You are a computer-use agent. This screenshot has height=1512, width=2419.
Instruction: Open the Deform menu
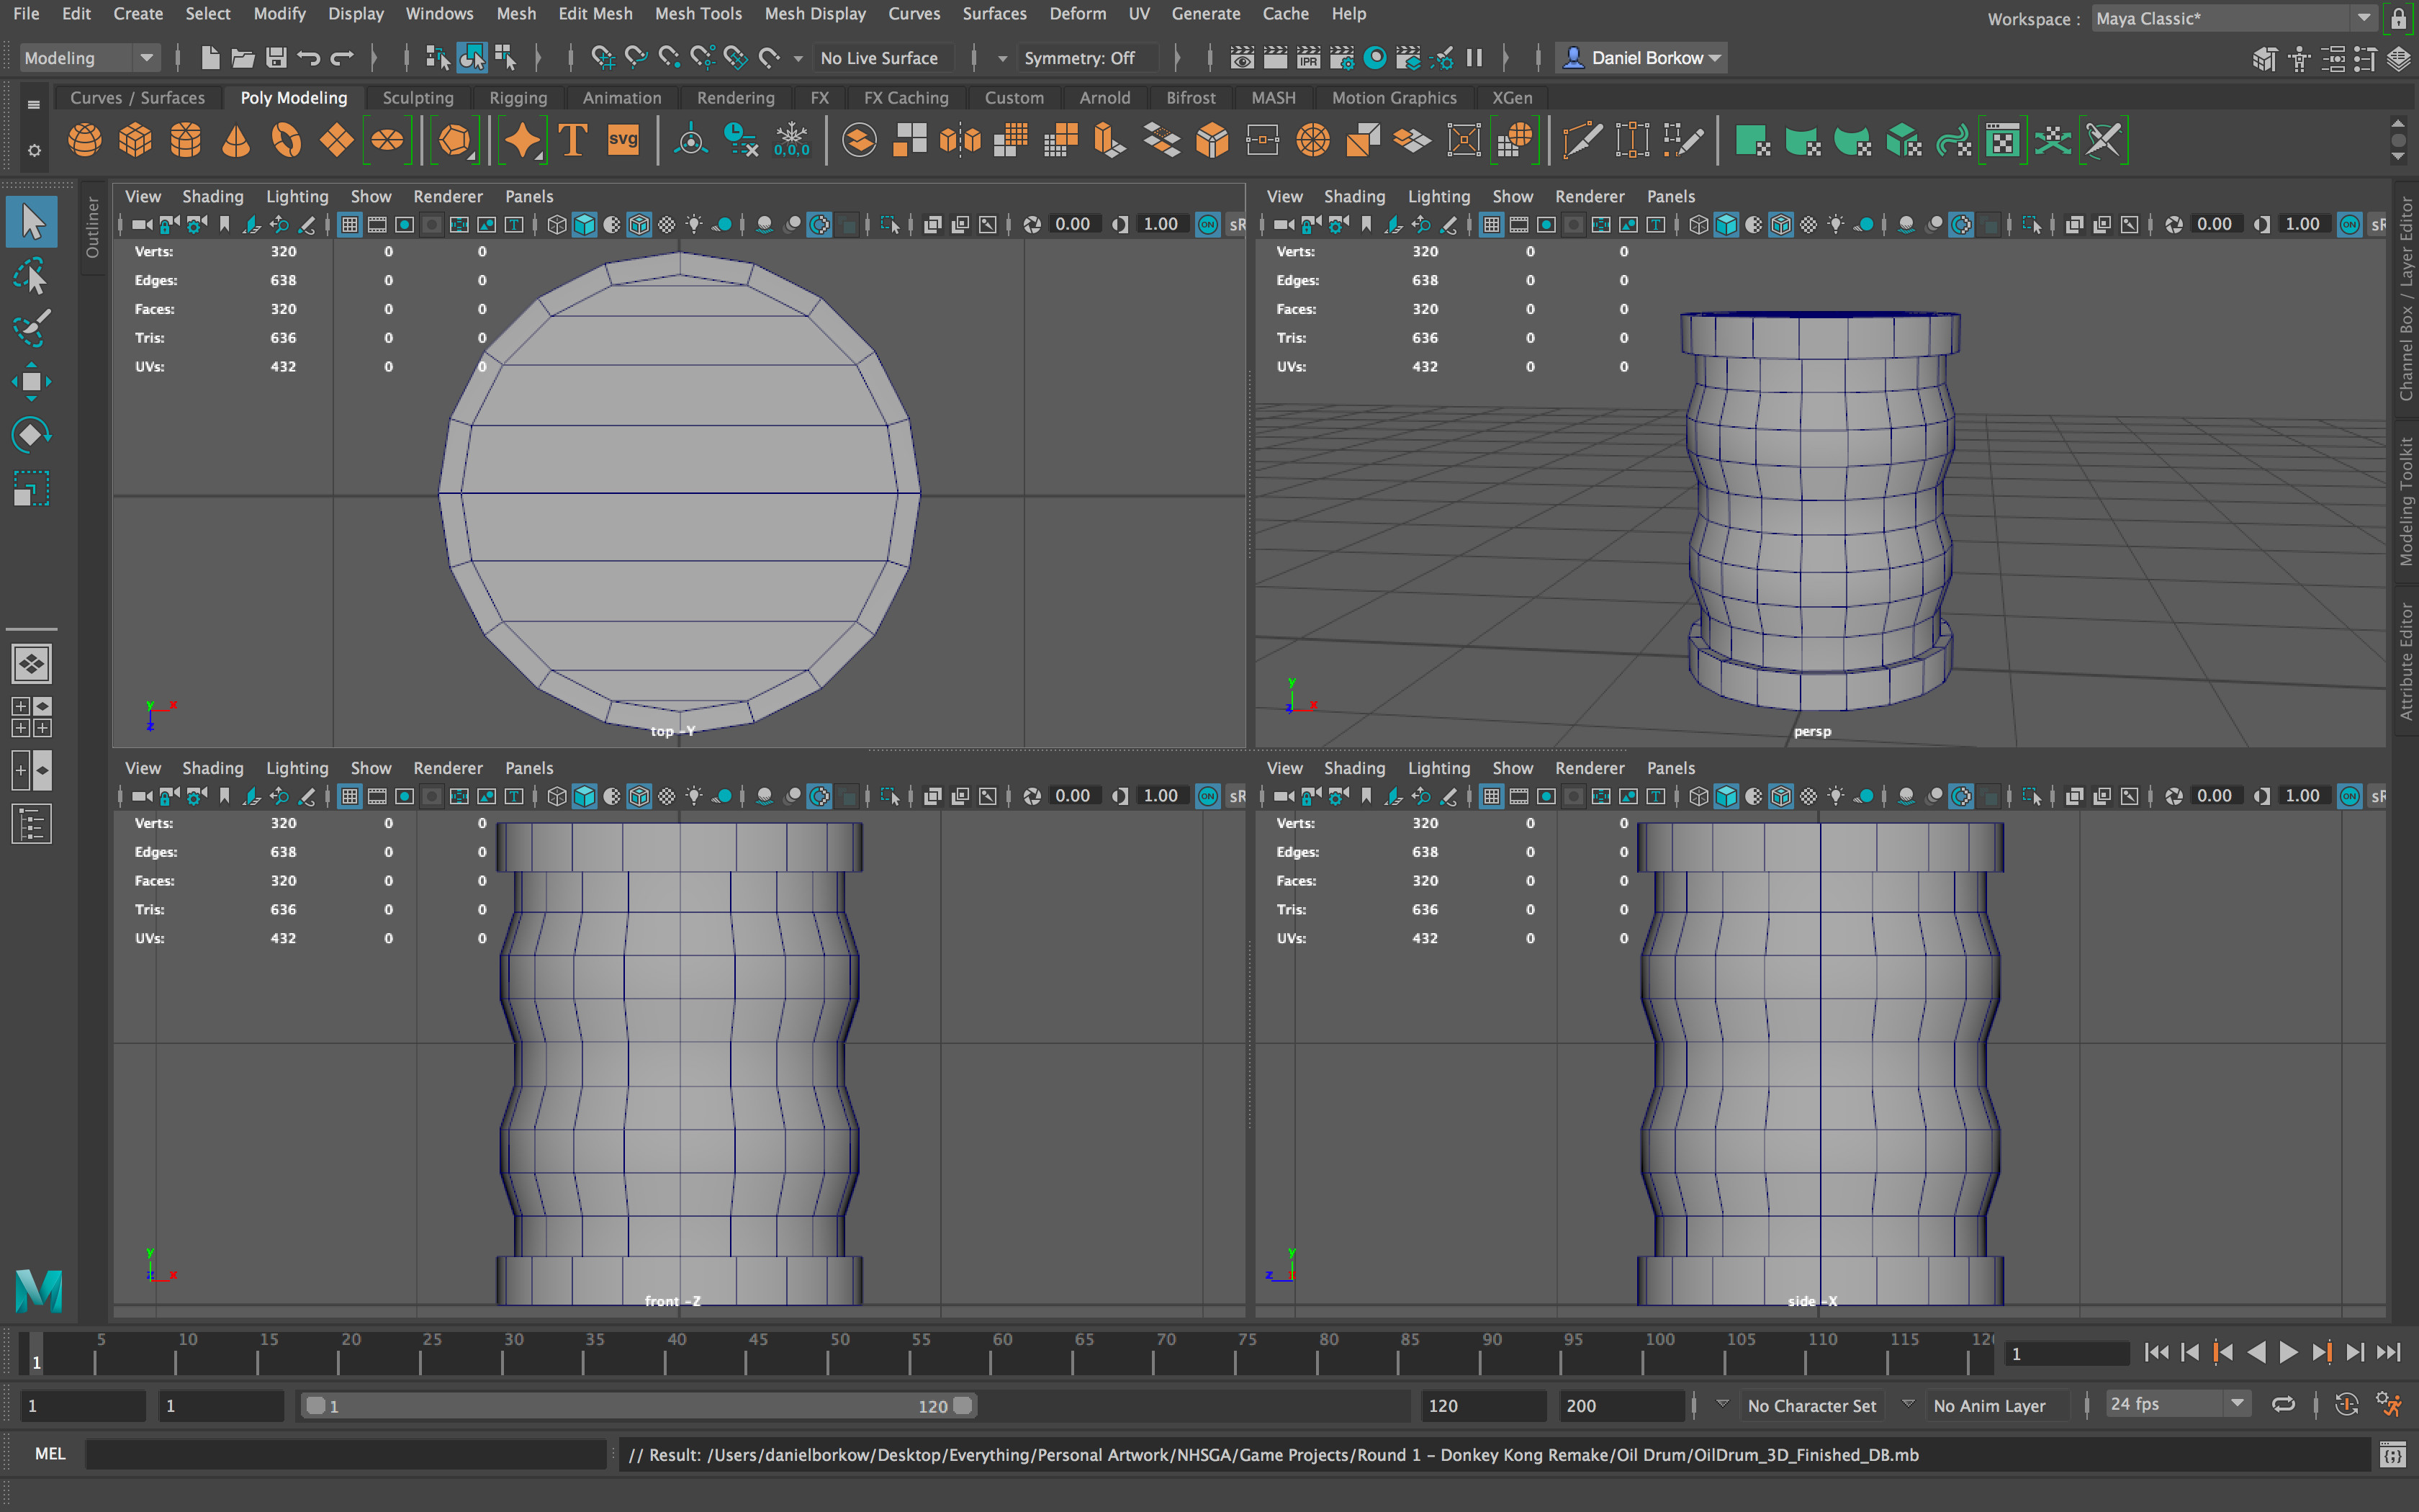click(x=1076, y=14)
